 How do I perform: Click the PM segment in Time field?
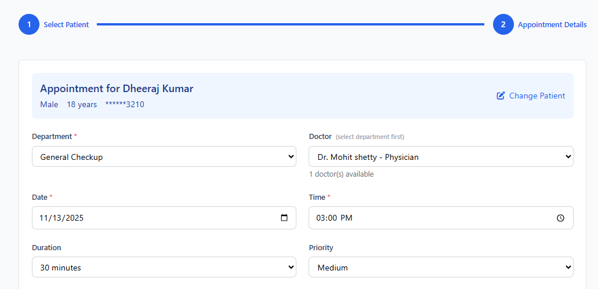pyautogui.click(x=346, y=218)
